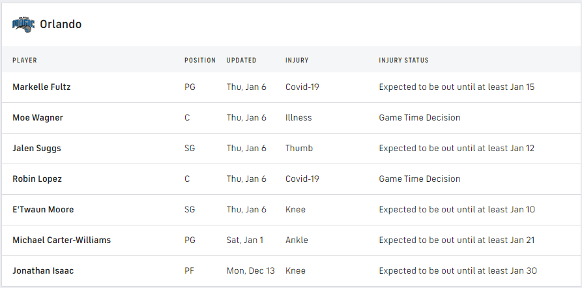
Task: Click the Orlando Magic team logo
Action: coord(22,24)
